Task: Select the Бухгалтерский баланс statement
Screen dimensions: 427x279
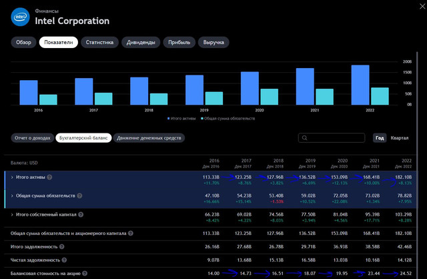Action: pyautogui.click(x=83, y=138)
